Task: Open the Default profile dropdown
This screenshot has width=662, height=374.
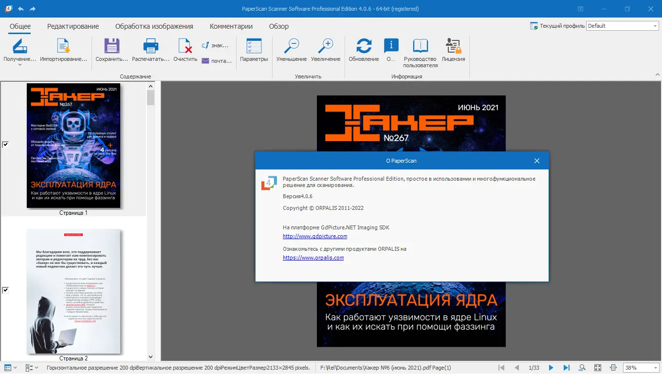Action: pos(654,25)
